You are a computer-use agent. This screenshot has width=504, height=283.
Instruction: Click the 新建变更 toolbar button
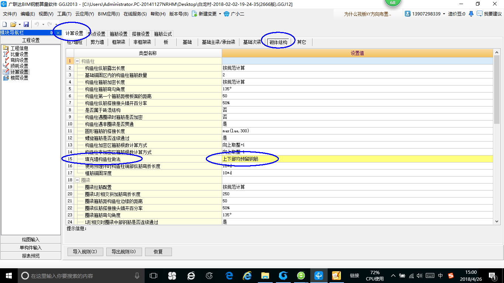[x=204, y=14]
